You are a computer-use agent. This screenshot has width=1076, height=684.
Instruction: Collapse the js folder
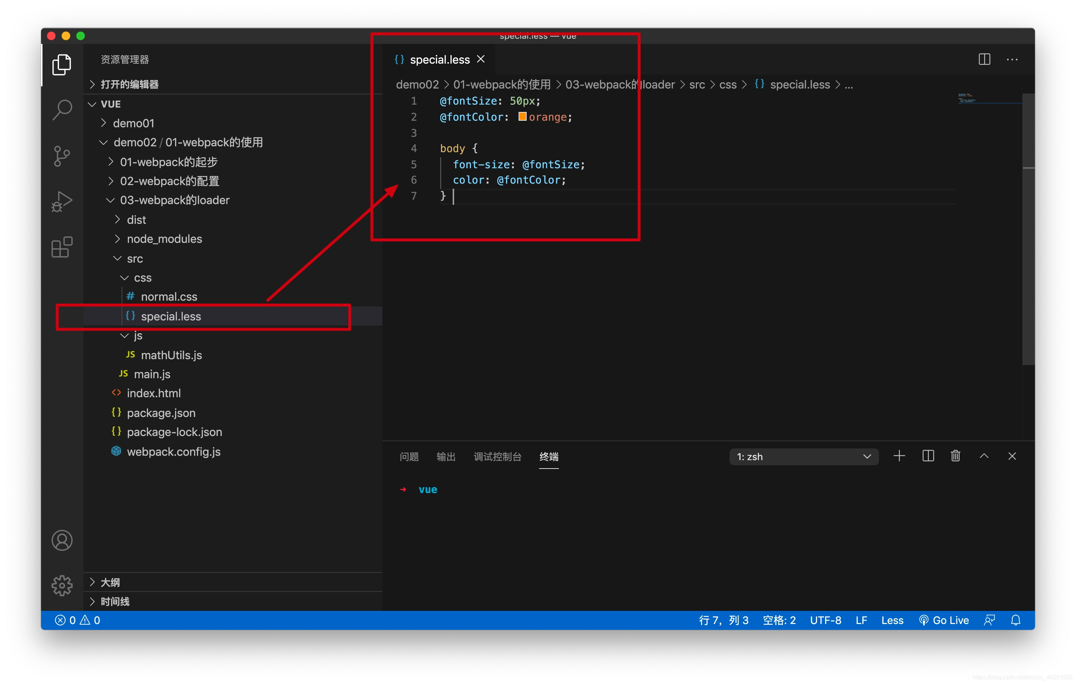[x=232, y=336]
